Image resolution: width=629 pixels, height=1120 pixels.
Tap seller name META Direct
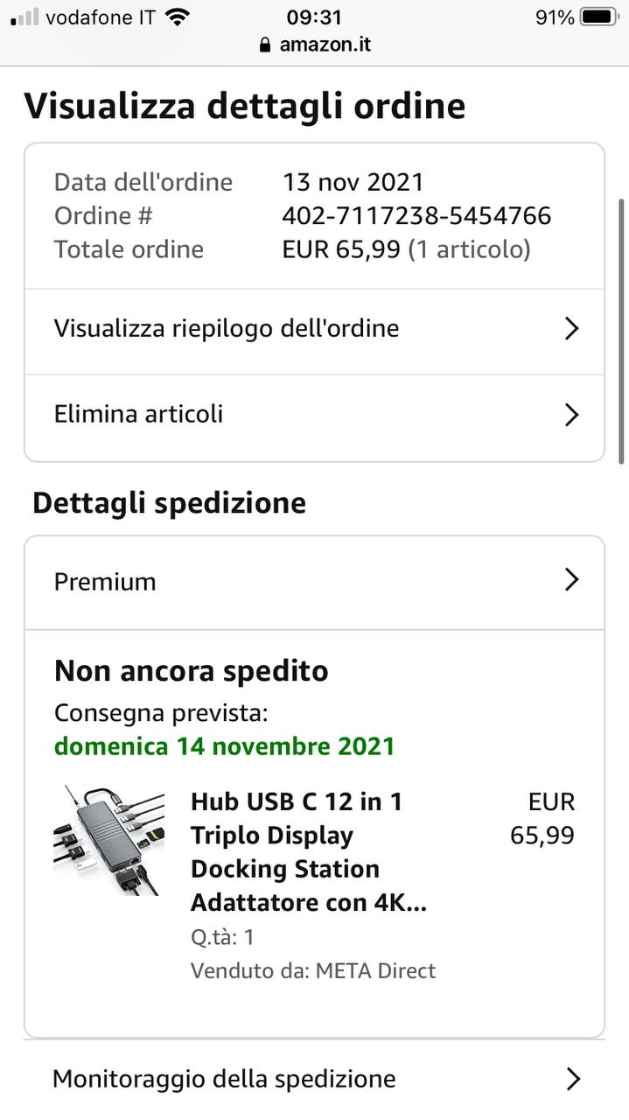point(375,970)
